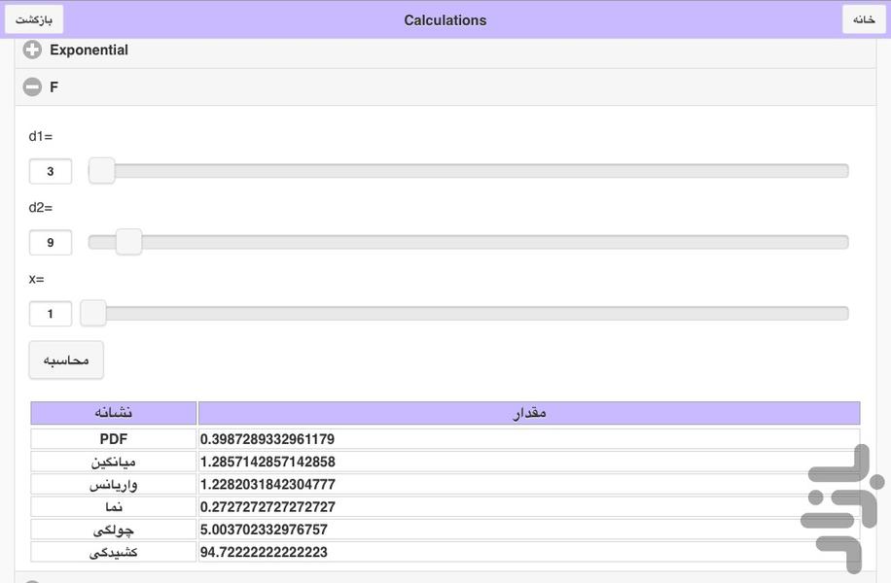Select the PDF row label cell
Image resolution: width=891 pixels, height=583 pixels.
point(114,439)
